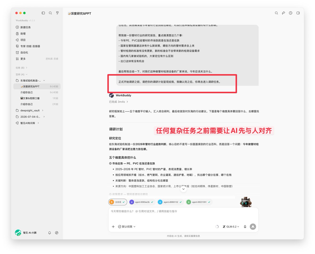
Task: Click the microphone voice input icon
Action: click(245, 227)
